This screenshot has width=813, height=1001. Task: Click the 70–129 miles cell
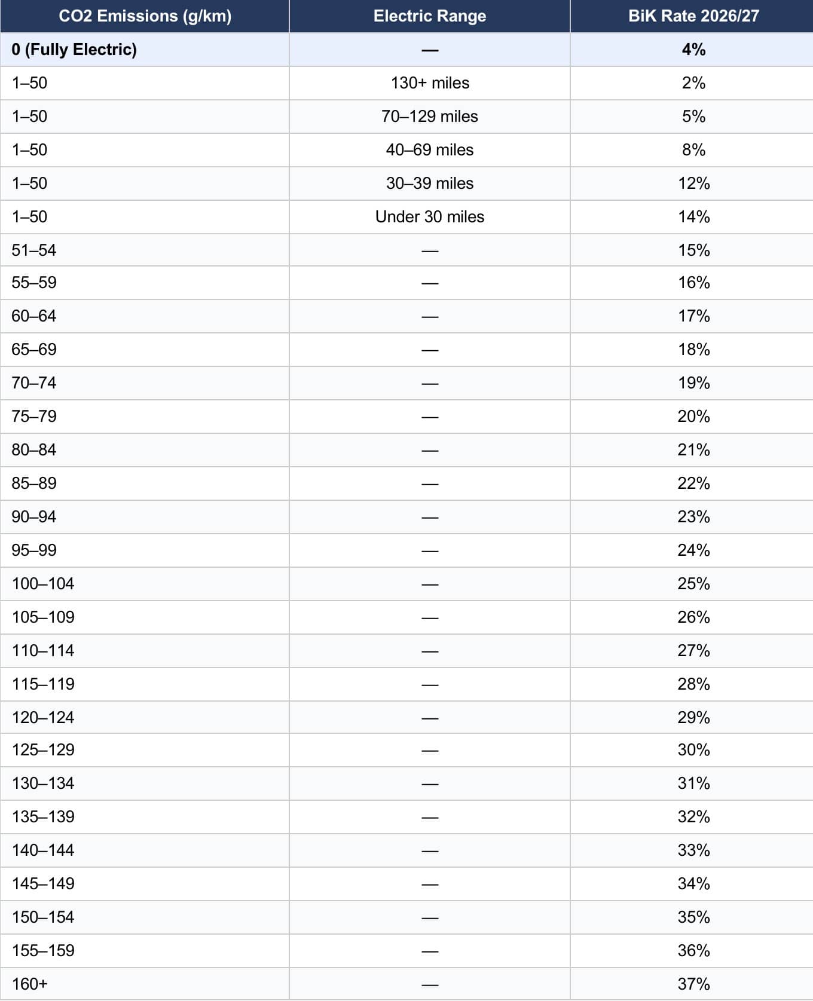(x=430, y=117)
